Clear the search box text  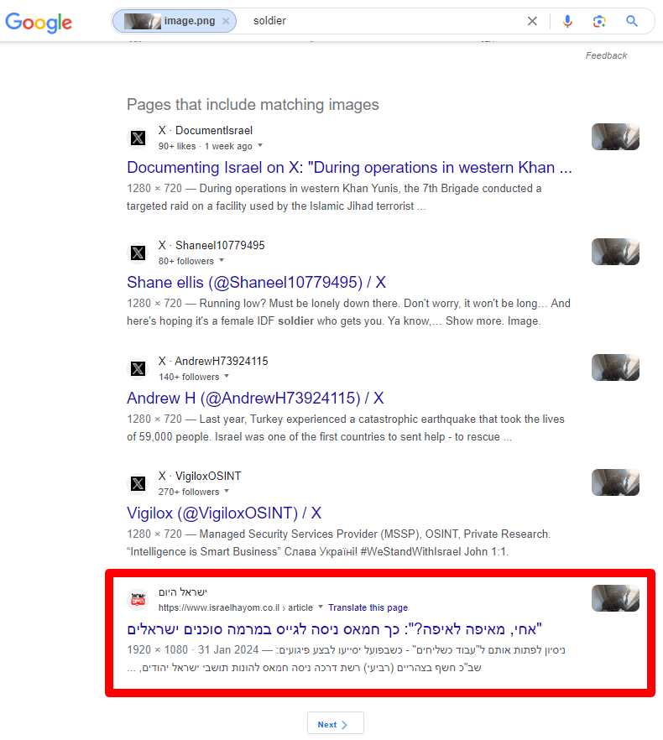532,22
